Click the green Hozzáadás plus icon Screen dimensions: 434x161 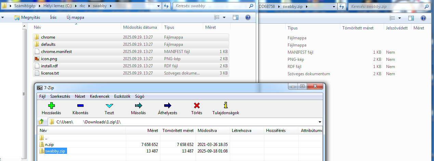(51, 106)
